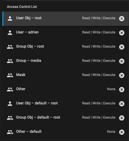
Task: Delete the User – adrian entry
Action: tap(122, 33)
